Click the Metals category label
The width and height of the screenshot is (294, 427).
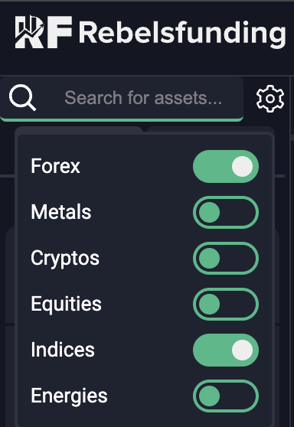pos(60,212)
